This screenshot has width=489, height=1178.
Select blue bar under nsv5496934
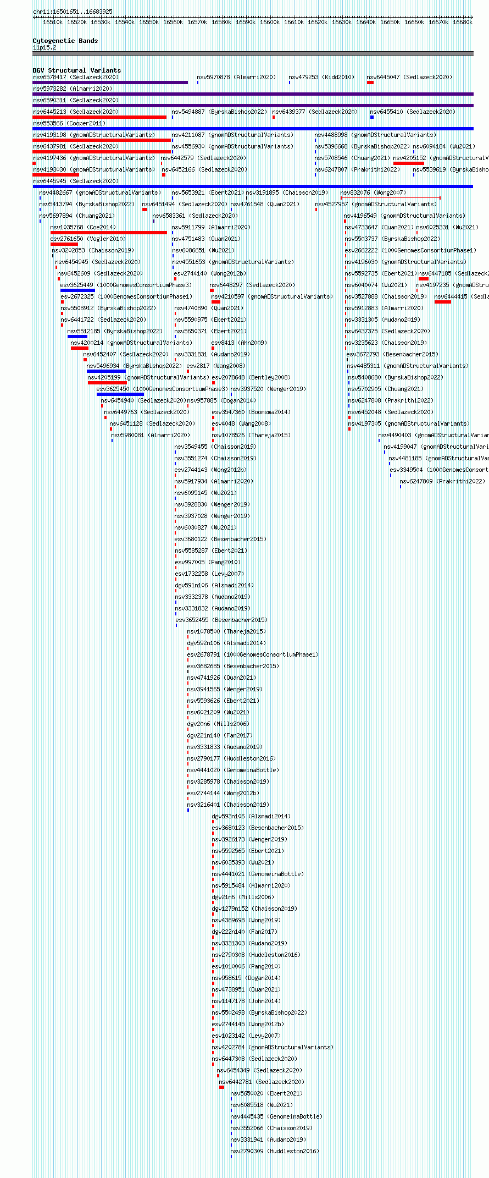[x=106, y=371]
